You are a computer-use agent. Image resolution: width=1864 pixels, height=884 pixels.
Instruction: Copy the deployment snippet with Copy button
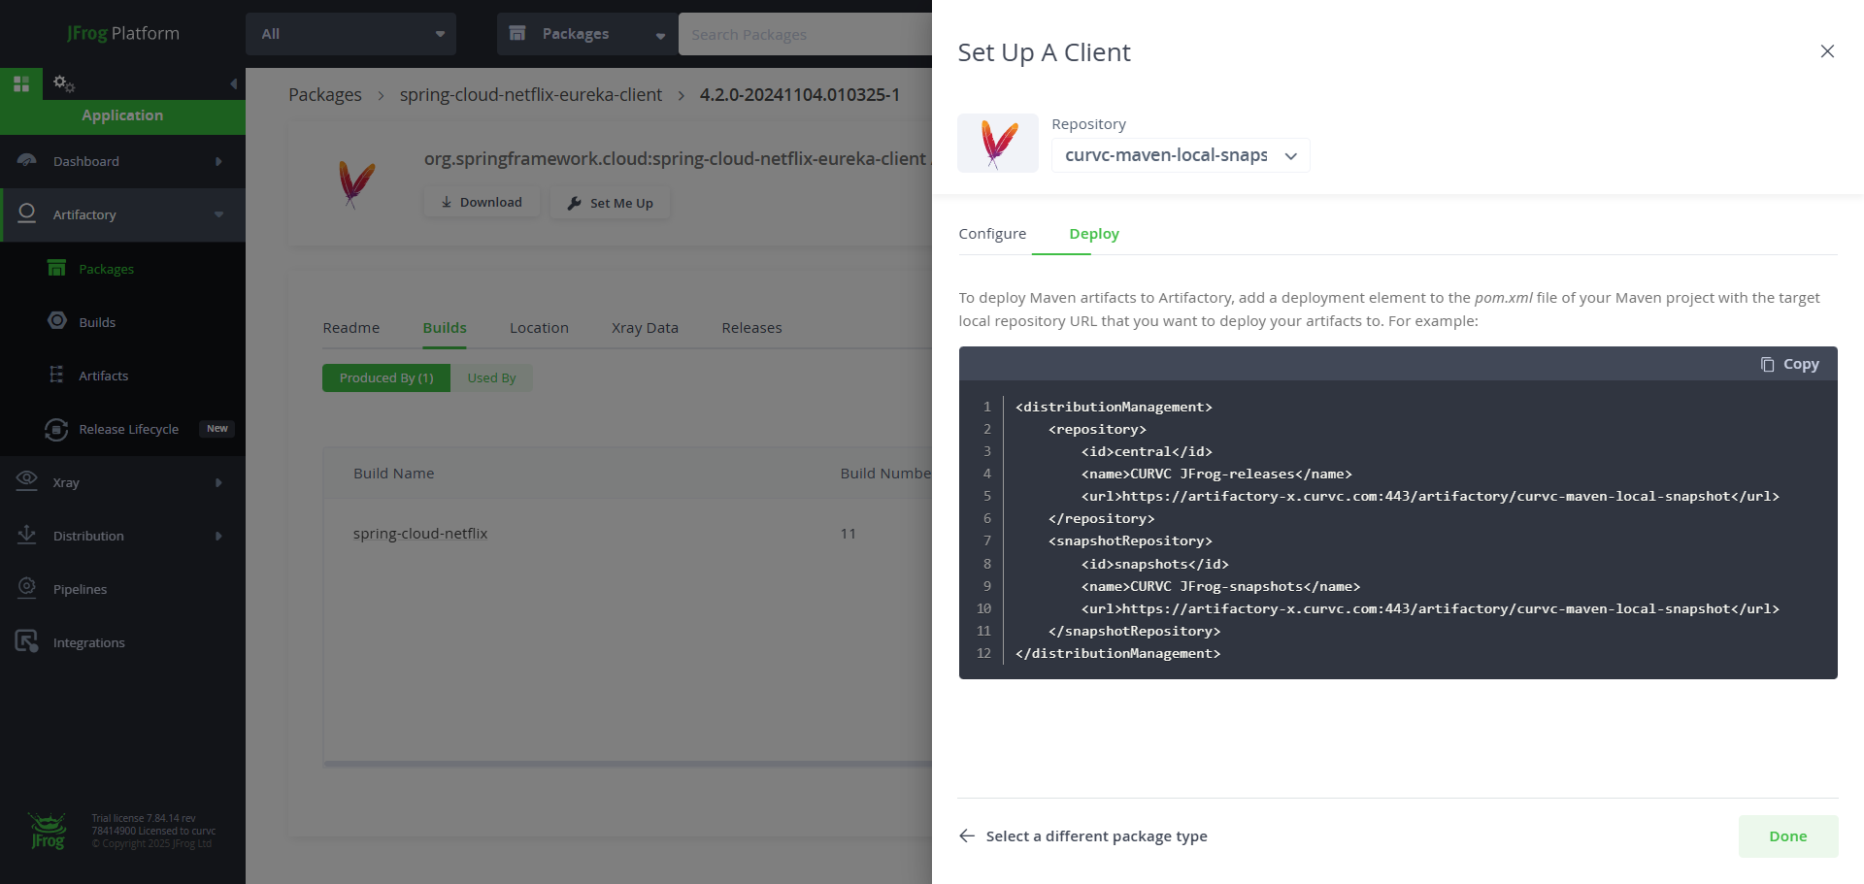pyautogui.click(x=1789, y=364)
